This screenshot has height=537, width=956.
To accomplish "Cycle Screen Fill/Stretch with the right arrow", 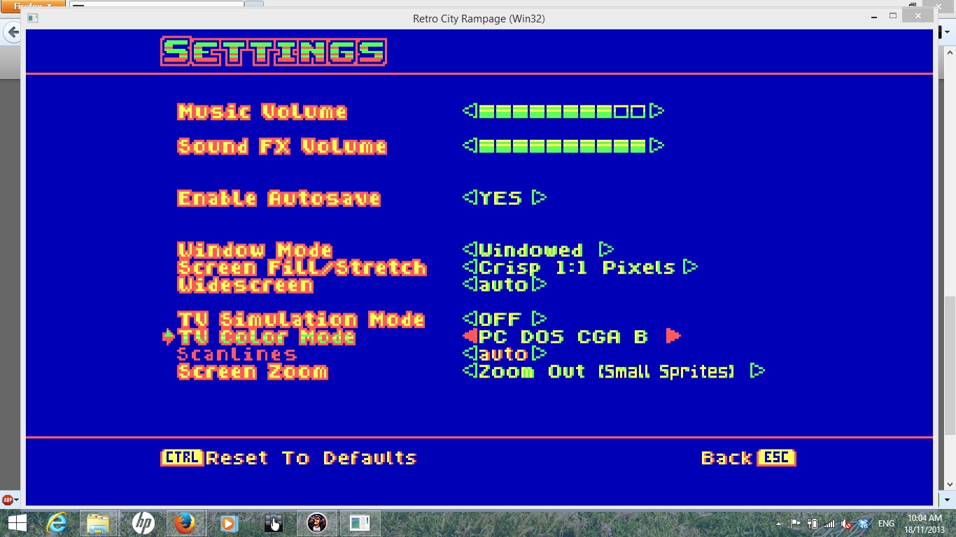I will click(x=691, y=267).
